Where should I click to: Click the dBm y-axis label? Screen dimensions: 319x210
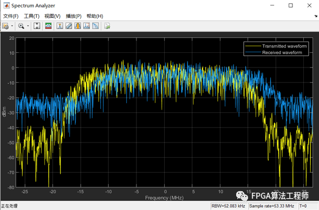pos(4,112)
